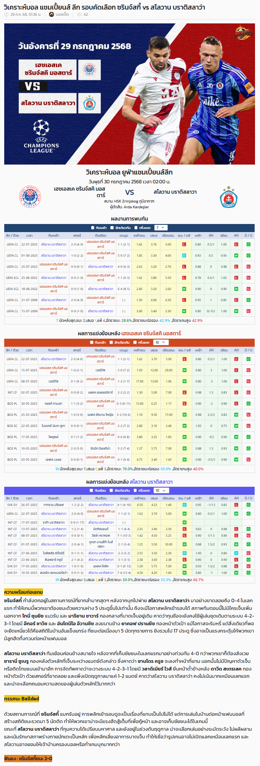Click สกอร์ column header in head-to-head table
Viewport: 260px width, 766px height.
click(77, 236)
